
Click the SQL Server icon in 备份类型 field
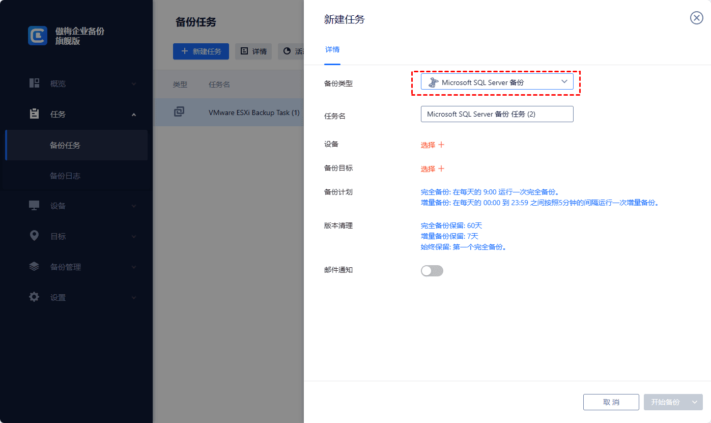[x=433, y=82]
